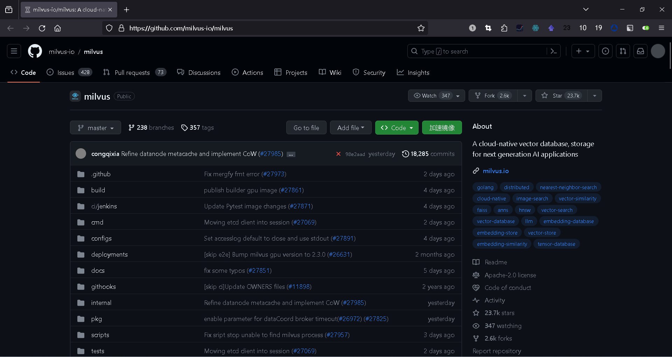Open the .github folder
Screen dimensions: 672x357
click(101, 174)
